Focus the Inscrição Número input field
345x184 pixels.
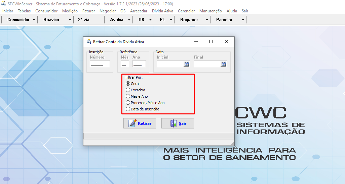100,64
